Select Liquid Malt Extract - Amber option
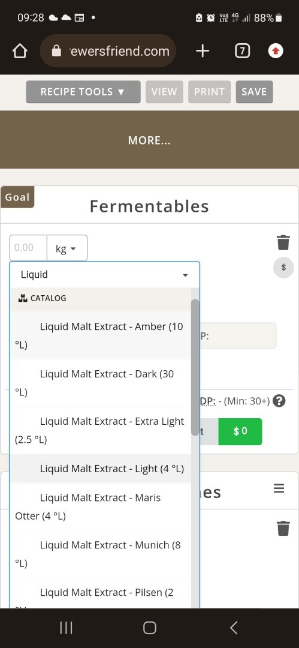This screenshot has height=648, width=299. (x=100, y=335)
